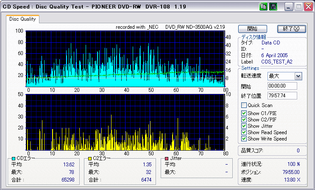Viewport: 315px width, 190px height.
Task: Click the position value 79:55.00
Action: [291, 172]
